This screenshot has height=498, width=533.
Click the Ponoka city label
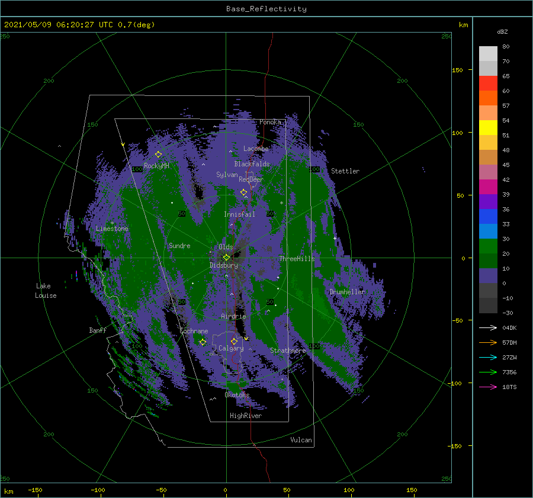270,122
